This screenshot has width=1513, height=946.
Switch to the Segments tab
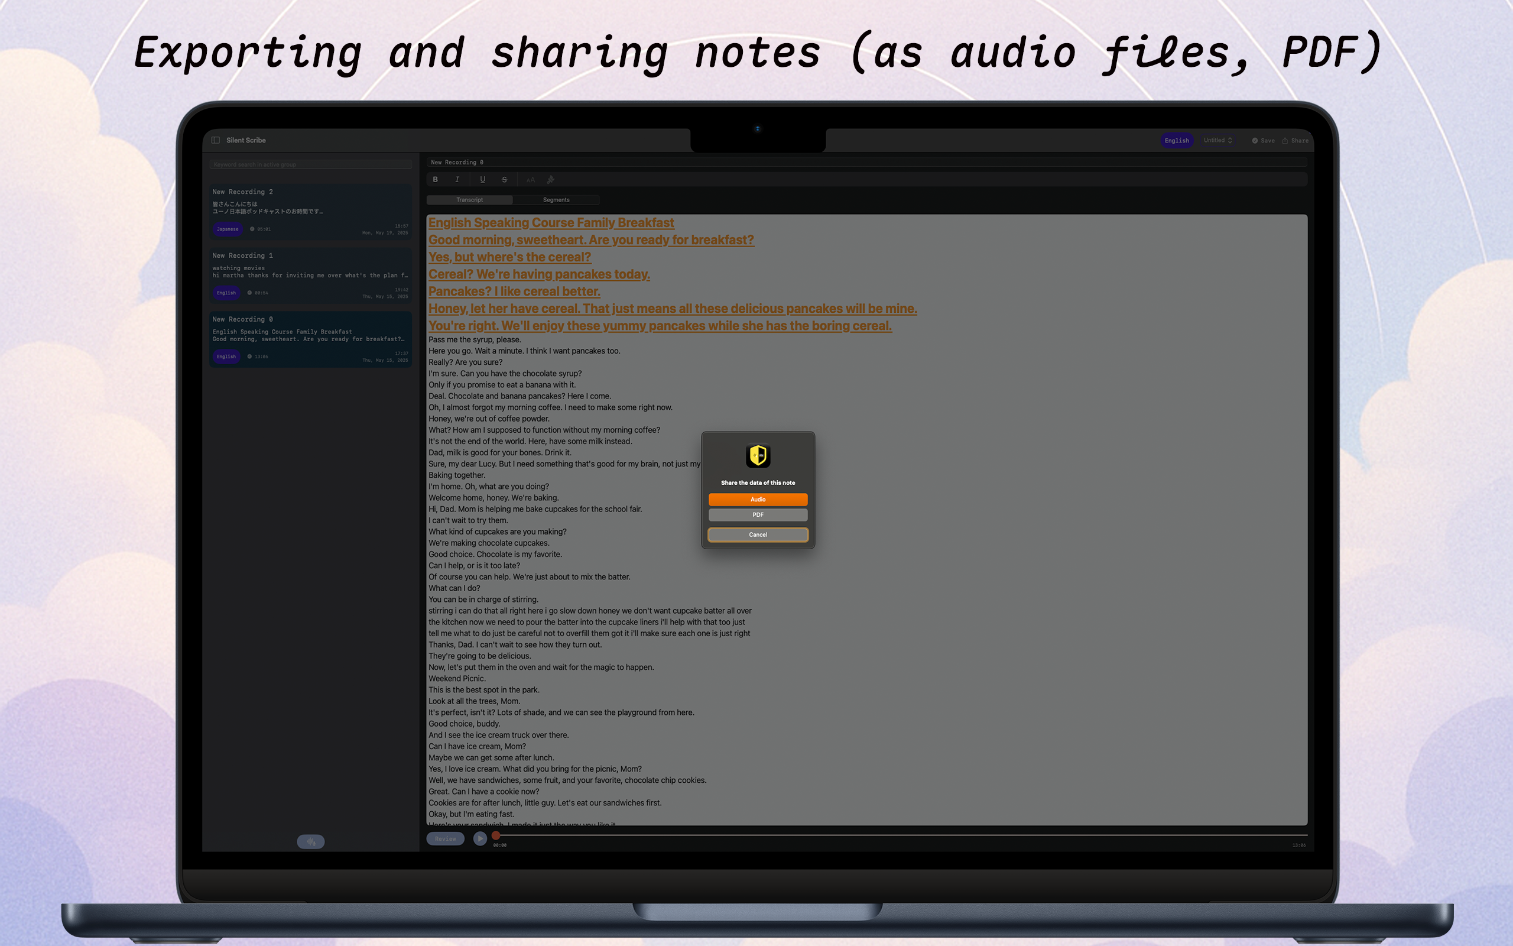[x=556, y=200]
